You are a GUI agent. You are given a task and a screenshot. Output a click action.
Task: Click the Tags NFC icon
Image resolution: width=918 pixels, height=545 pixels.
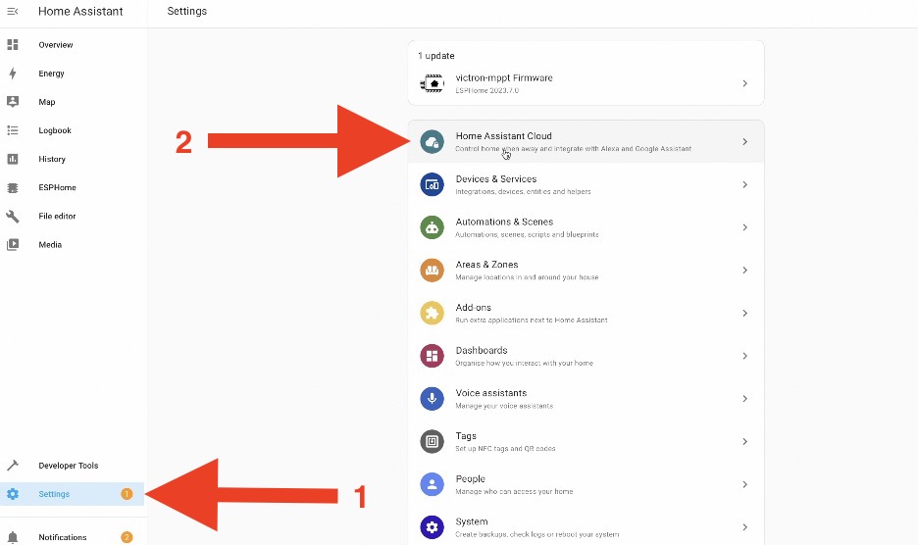pos(433,441)
